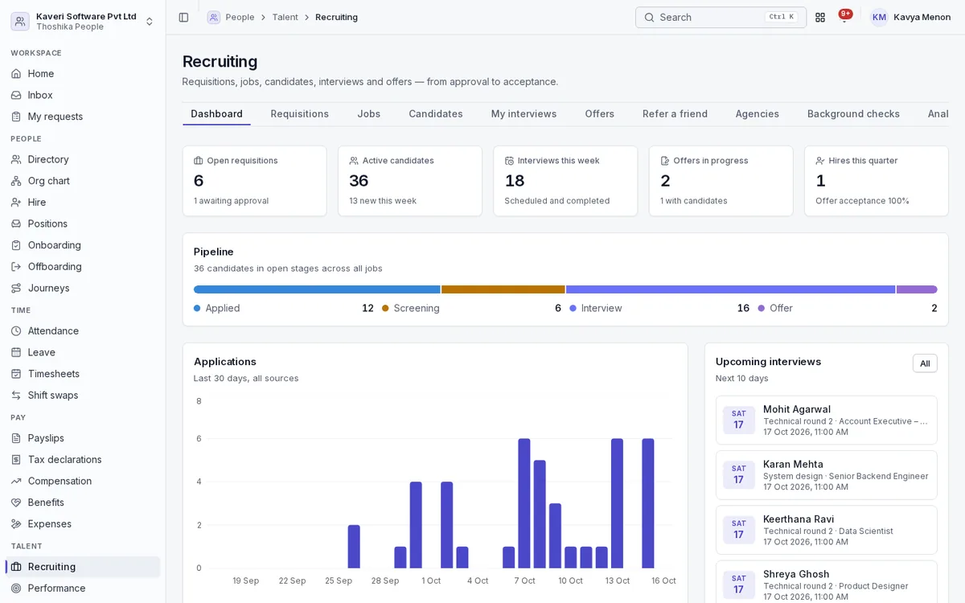The width and height of the screenshot is (965, 603).
Task: Click the Inbox tray icon
Action: click(x=16, y=95)
